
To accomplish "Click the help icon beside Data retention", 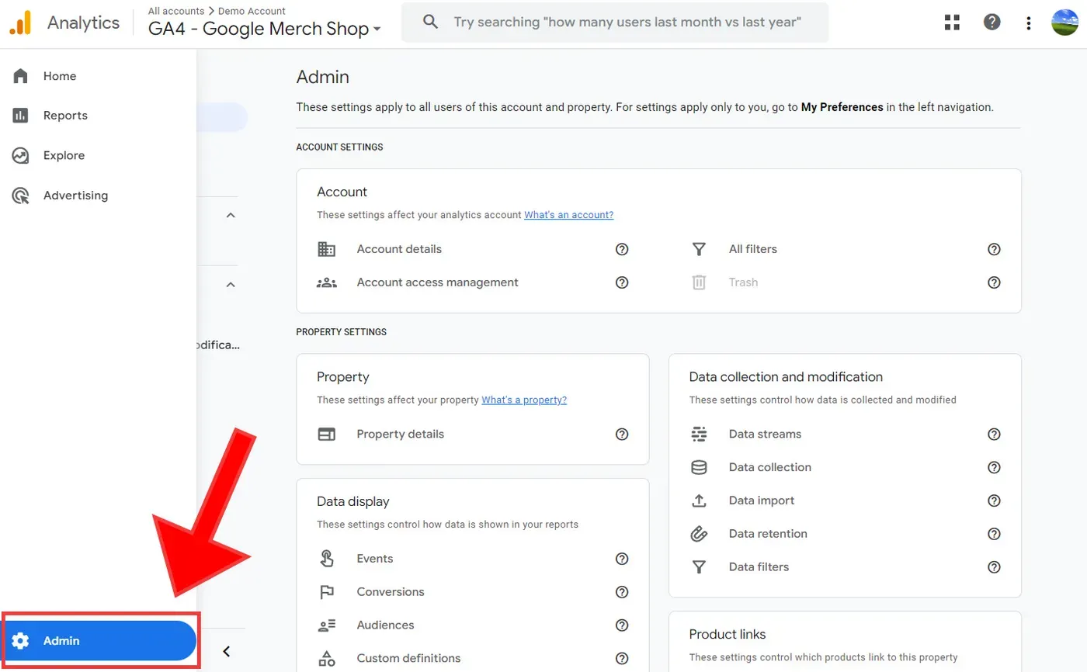I will [994, 534].
